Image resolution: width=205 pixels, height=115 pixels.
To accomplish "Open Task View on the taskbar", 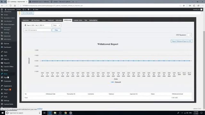I will pos(44,113).
